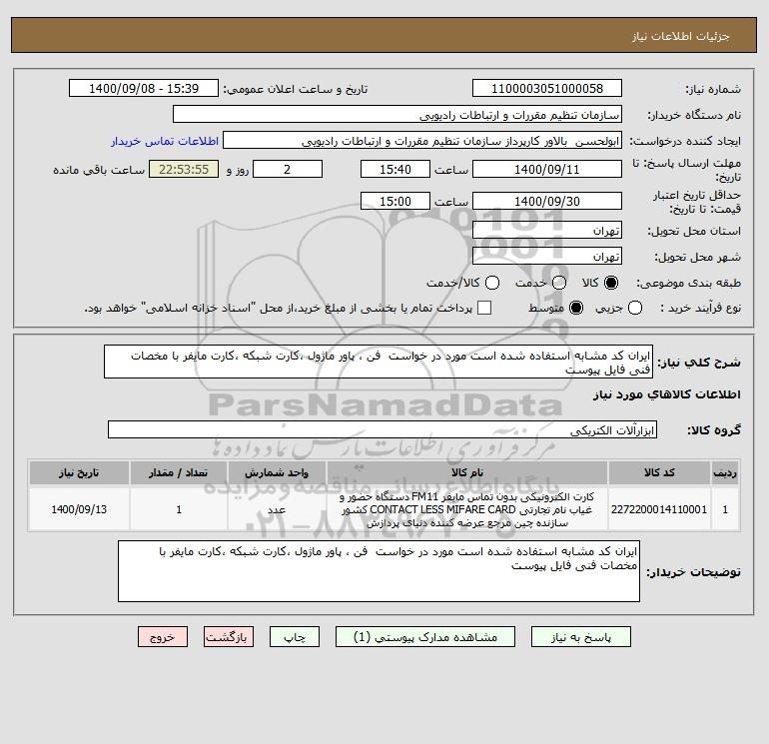Click response deadline date 1400/09/11 field

(547, 169)
